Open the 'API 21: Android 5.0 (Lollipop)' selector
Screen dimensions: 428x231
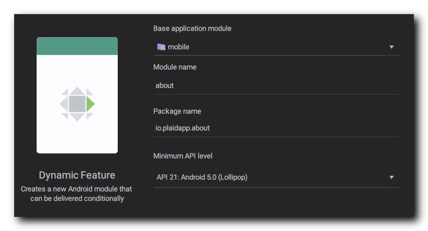[x=276, y=177]
